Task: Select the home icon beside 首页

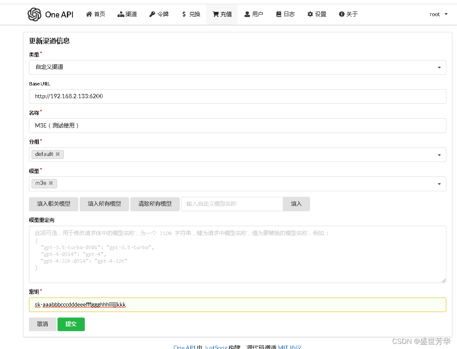Action: click(88, 14)
